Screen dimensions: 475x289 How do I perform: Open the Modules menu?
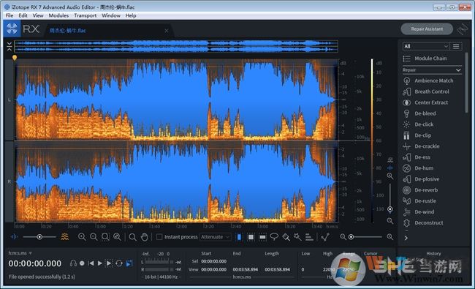[58, 15]
